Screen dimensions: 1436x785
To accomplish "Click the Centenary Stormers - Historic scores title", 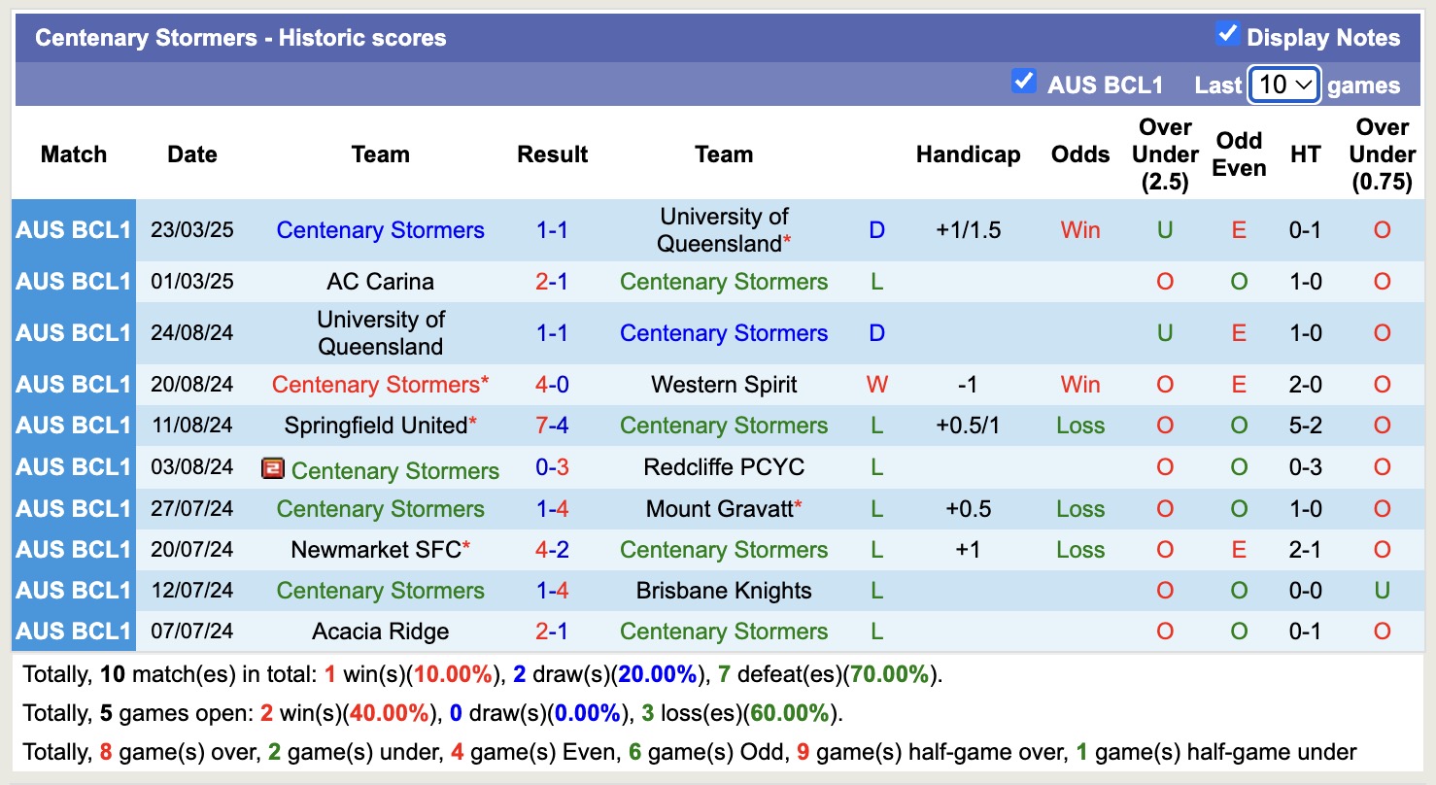I will (240, 37).
